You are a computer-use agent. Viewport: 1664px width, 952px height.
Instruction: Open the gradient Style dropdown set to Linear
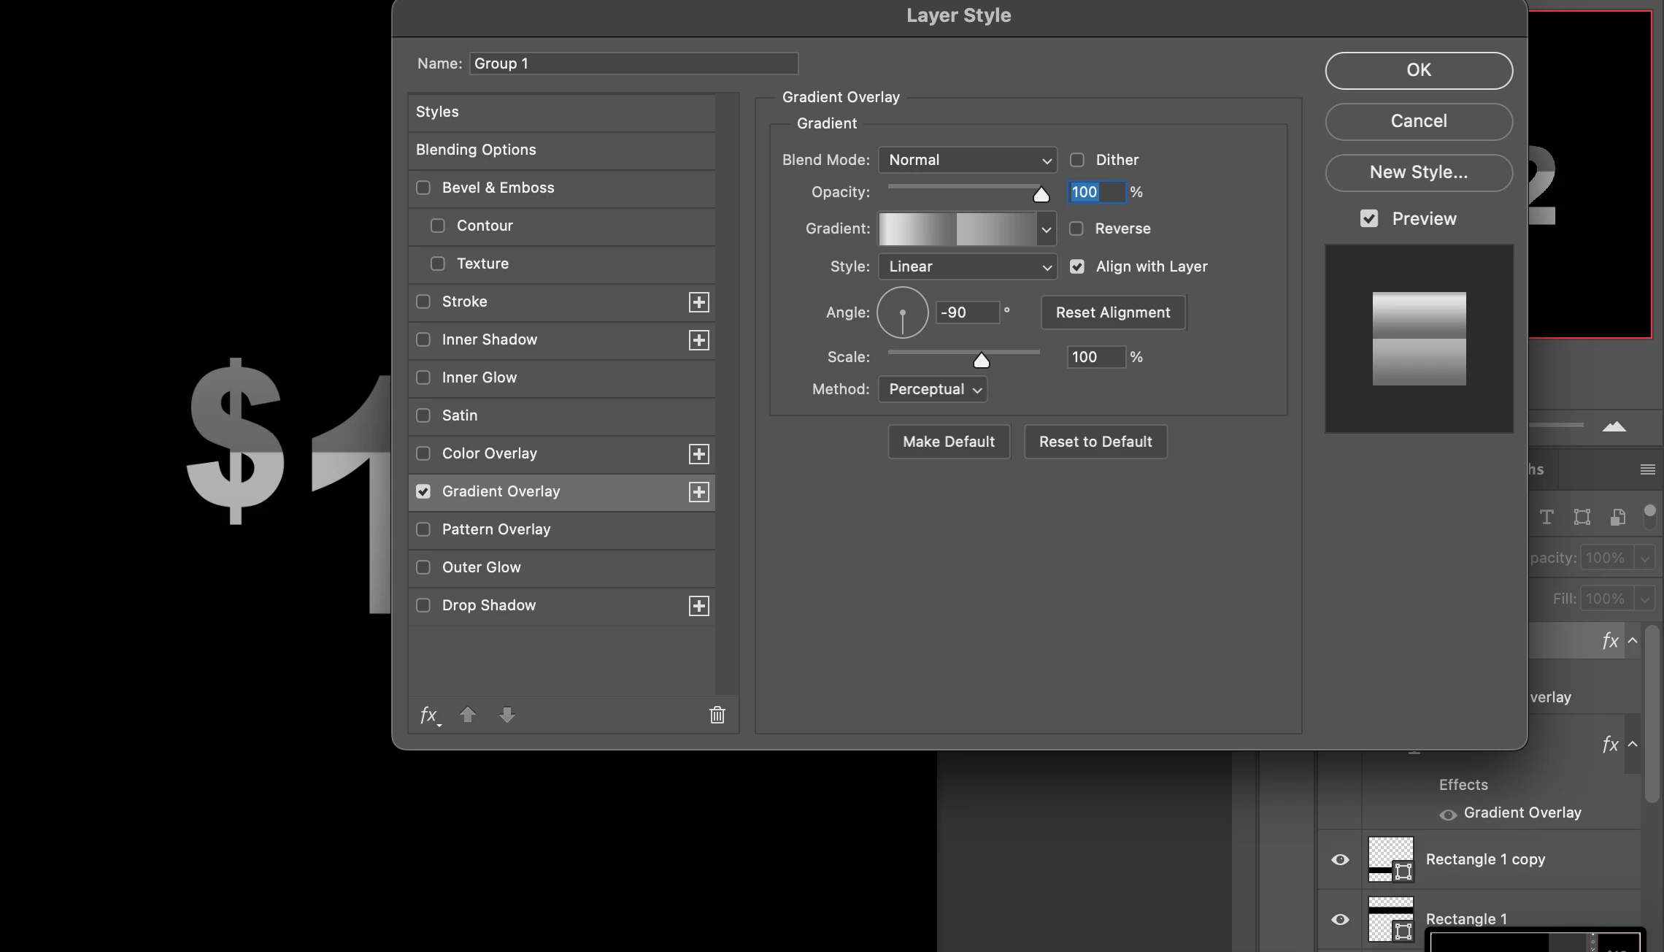point(967,266)
